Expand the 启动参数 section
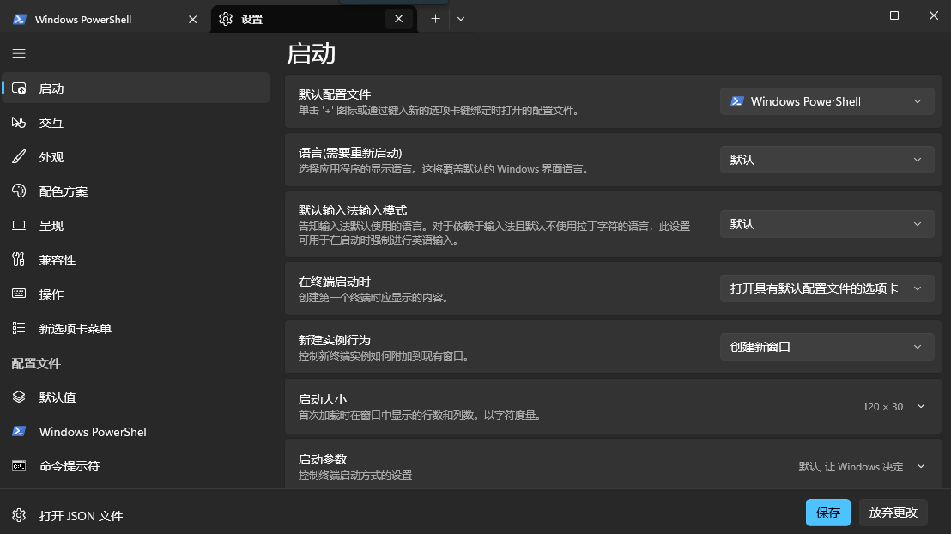 click(x=921, y=466)
